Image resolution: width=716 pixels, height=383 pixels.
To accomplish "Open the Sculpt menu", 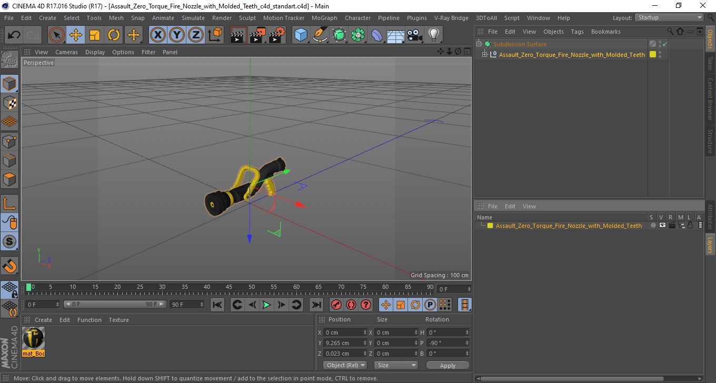I will (247, 18).
